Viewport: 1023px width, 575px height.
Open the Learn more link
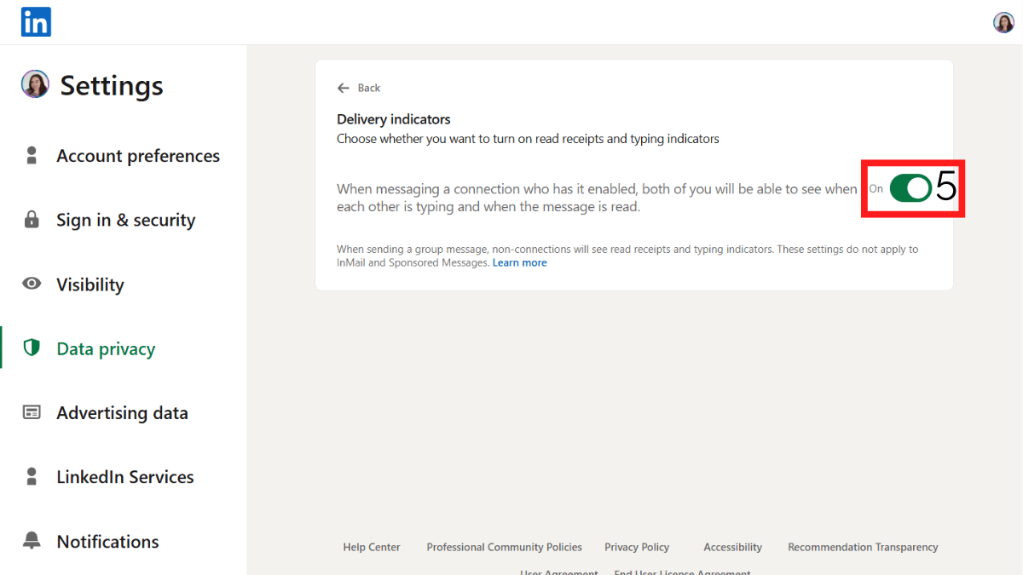coord(520,263)
